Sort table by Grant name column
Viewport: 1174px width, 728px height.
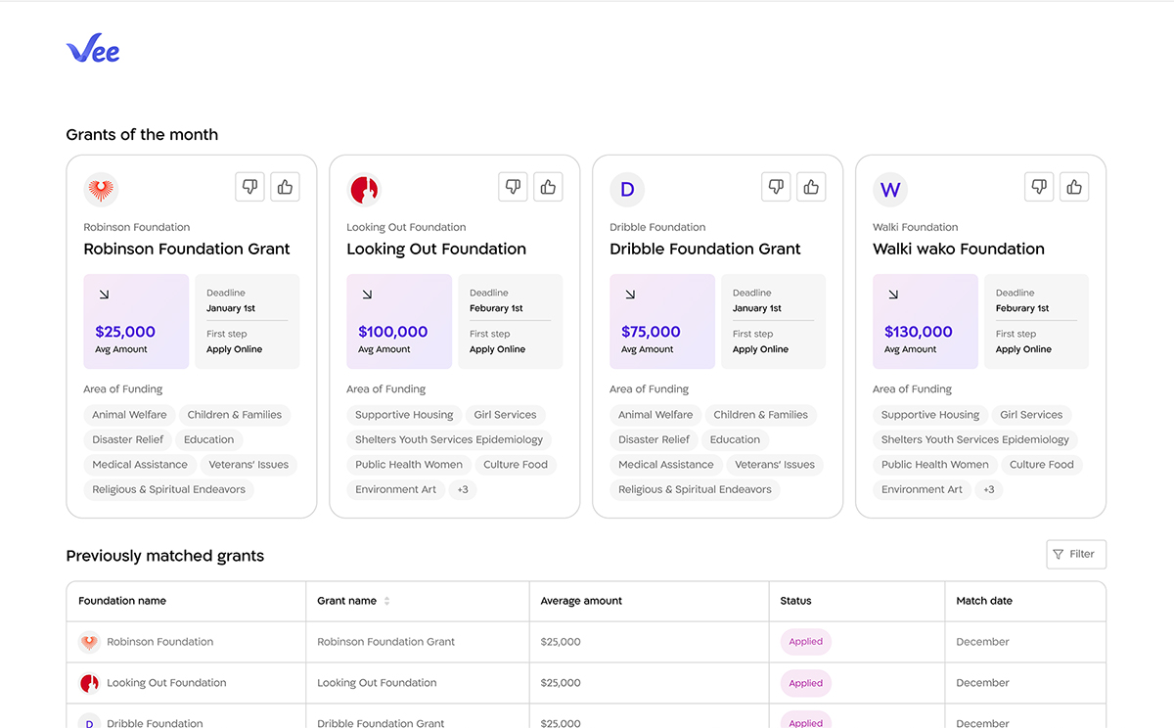(x=386, y=601)
